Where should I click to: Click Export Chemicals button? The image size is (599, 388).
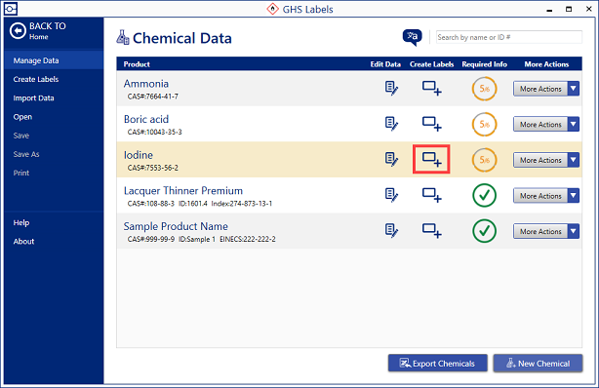pyautogui.click(x=437, y=364)
